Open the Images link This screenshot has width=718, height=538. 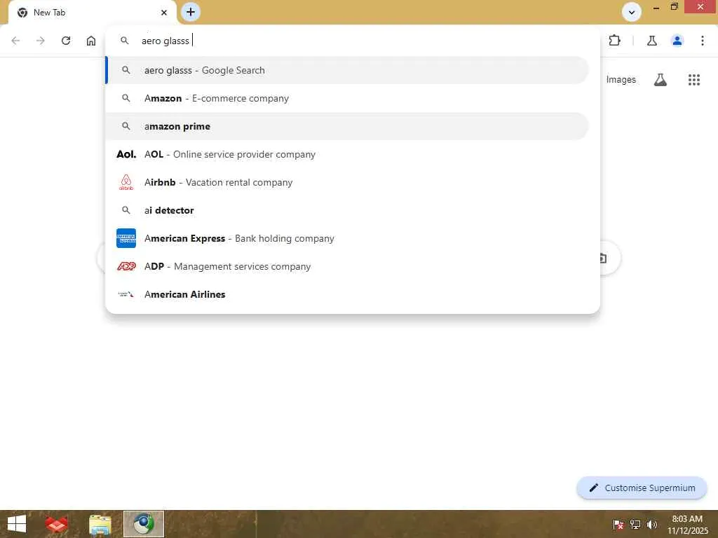point(621,80)
